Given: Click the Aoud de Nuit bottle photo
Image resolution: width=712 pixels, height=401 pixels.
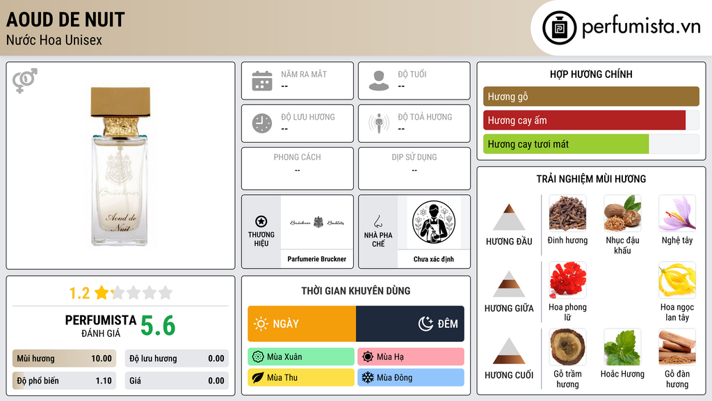Looking at the screenshot, I should pos(120,166).
